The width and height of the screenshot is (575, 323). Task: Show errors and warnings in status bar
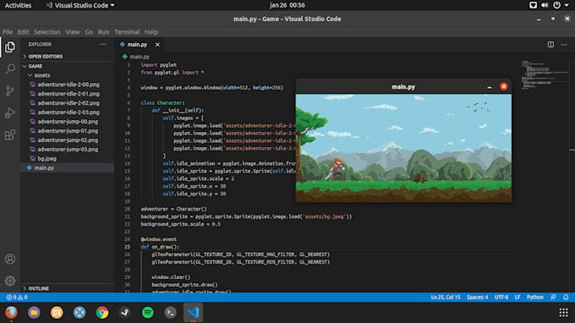[17, 298]
